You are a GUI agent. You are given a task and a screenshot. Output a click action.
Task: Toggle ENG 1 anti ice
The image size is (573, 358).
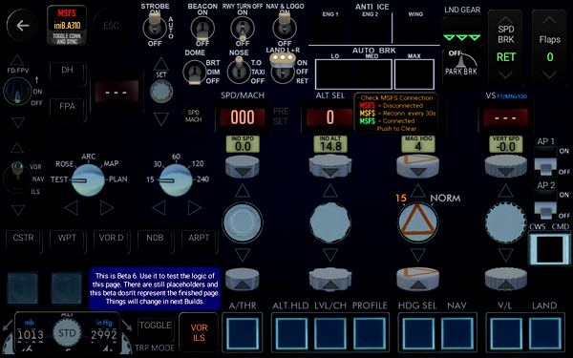tap(330, 31)
